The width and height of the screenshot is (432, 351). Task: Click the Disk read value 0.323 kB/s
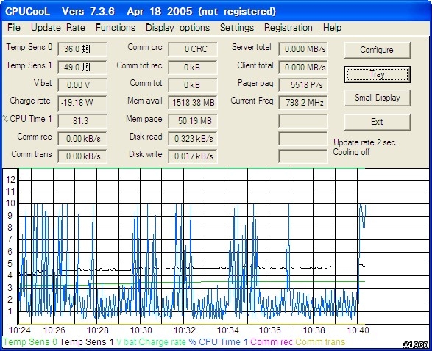point(193,139)
